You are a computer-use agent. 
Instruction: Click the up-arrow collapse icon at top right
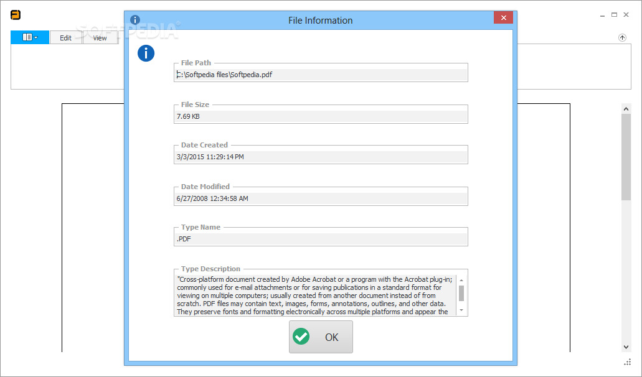pyautogui.click(x=622, y=37)
